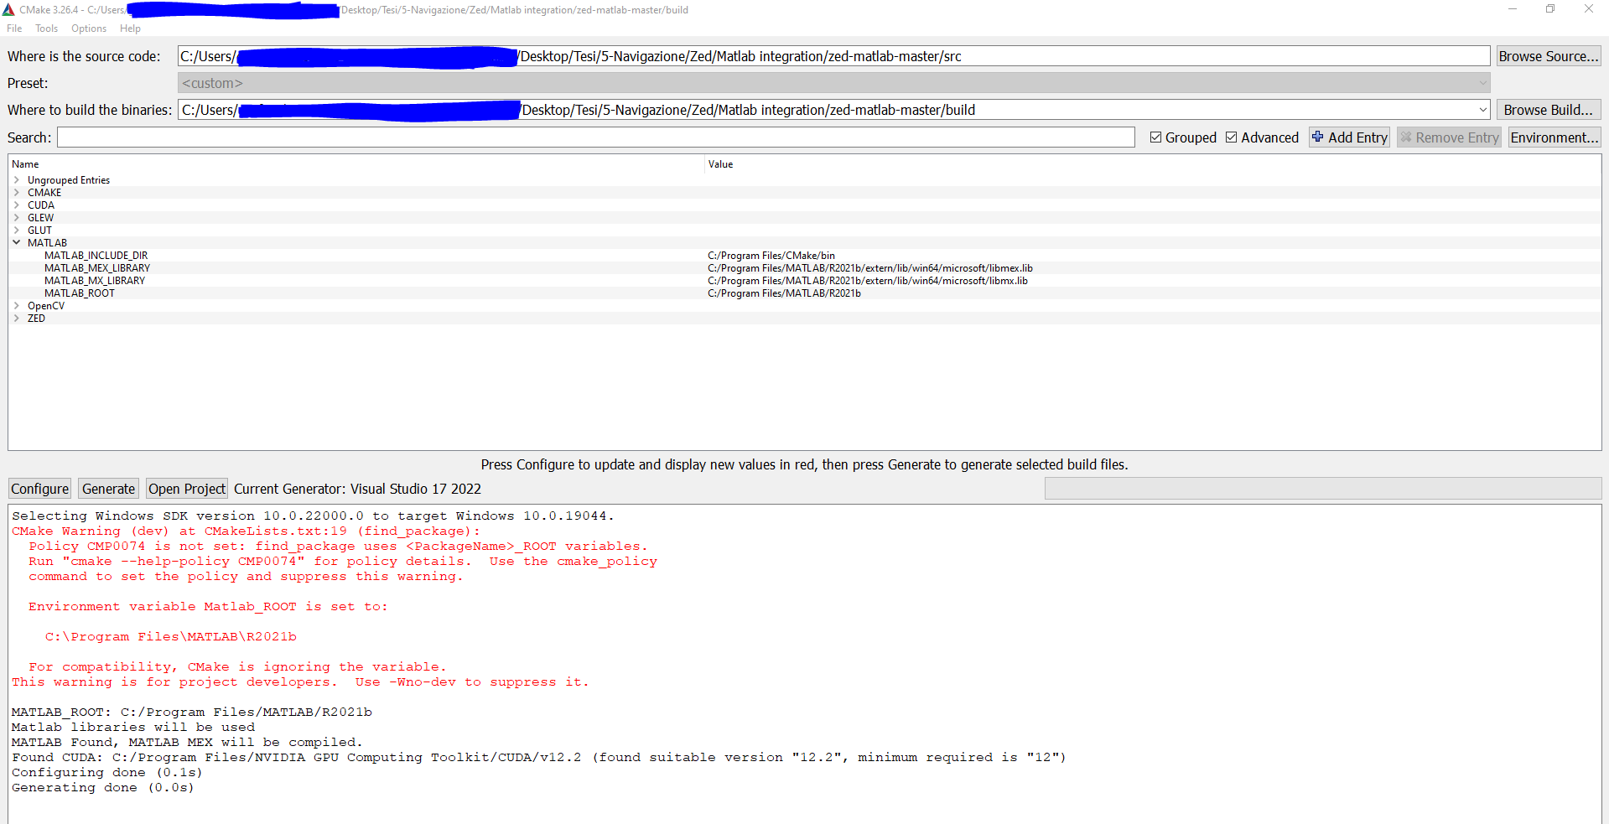Click the Browse Build button
This screenshot has width=1609, height=824.
[x=1549, y=110]
